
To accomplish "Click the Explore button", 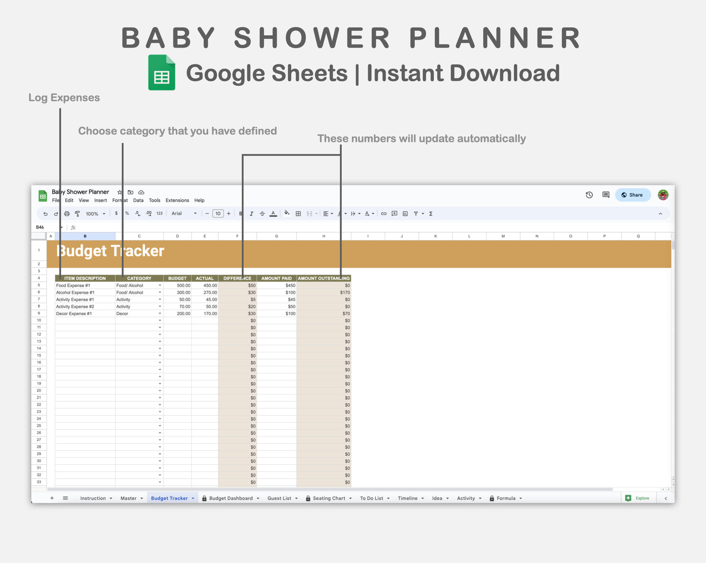I will click(x=638, y=498).
